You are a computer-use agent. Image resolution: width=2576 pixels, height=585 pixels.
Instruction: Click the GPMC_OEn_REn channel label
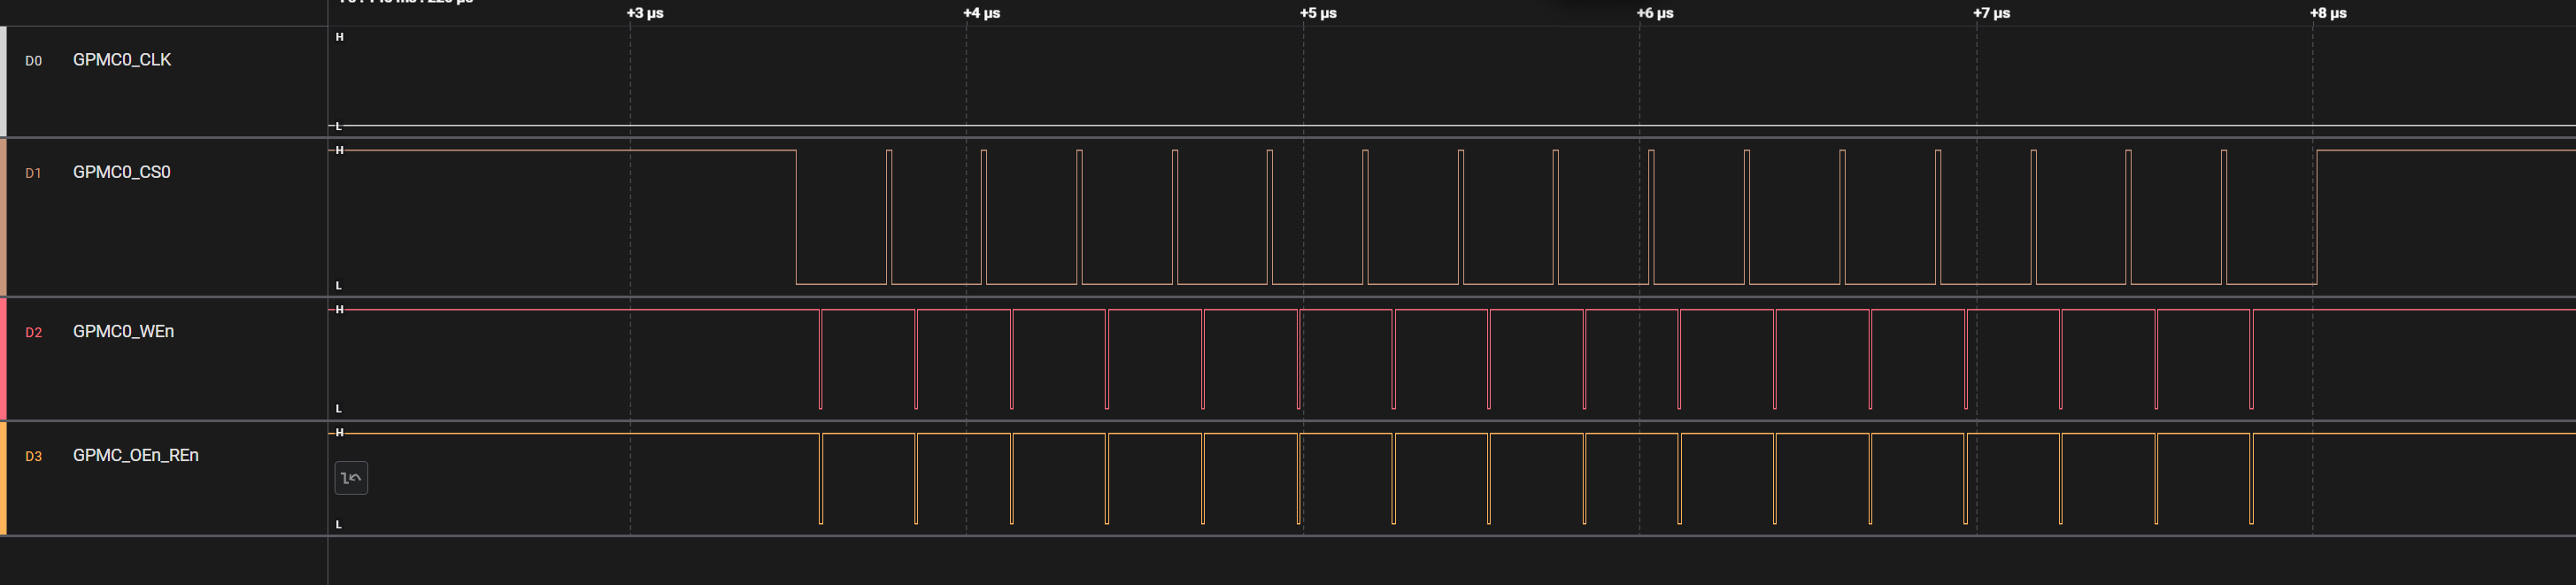[x=136, y=455]
